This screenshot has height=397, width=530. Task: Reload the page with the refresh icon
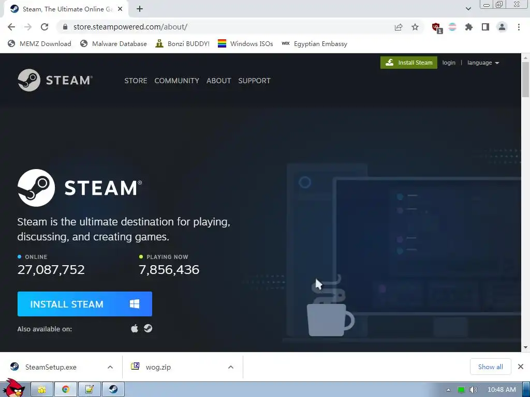tap(45, 27)
